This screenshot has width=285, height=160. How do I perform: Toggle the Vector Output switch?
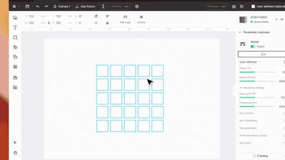coord(253,47)
